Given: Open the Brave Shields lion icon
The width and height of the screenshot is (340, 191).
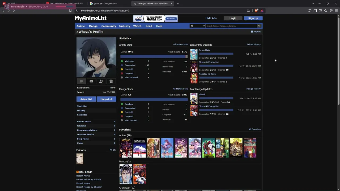Looking at the screenshot, I should point(256,11).
